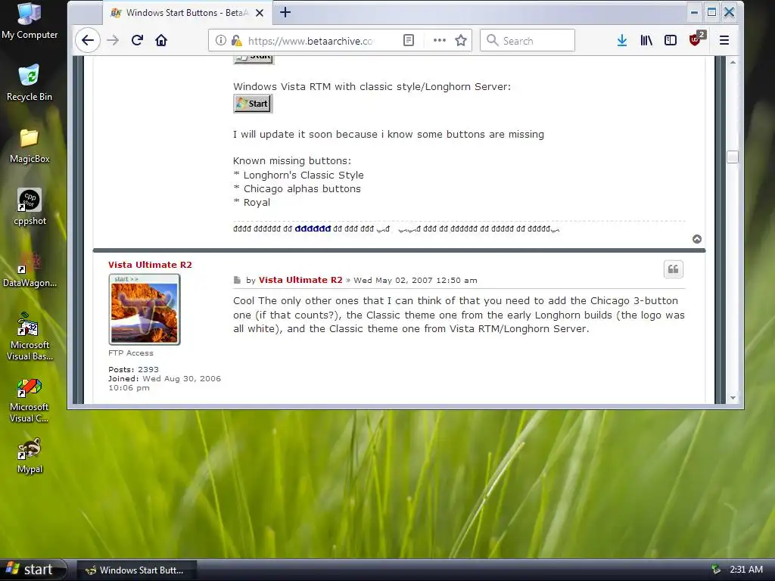Click the insecure connection padlock icon

click(x=236, y=41)
